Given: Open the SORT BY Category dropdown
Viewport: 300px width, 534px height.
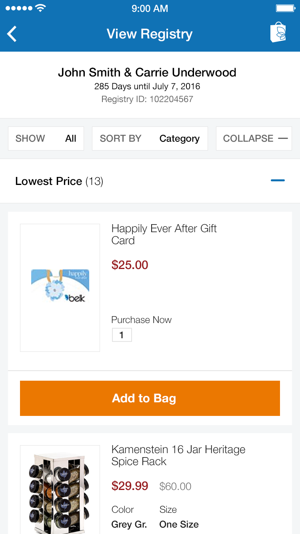Looking at the screenshot, I should [150, 139].
